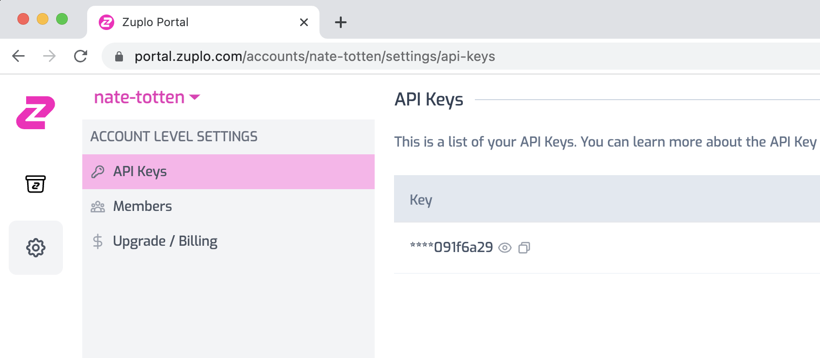The image size is (820, 358).
Task: Click the key icon beside API Keys
Action: pyautogui.click(x=98, y=172)
